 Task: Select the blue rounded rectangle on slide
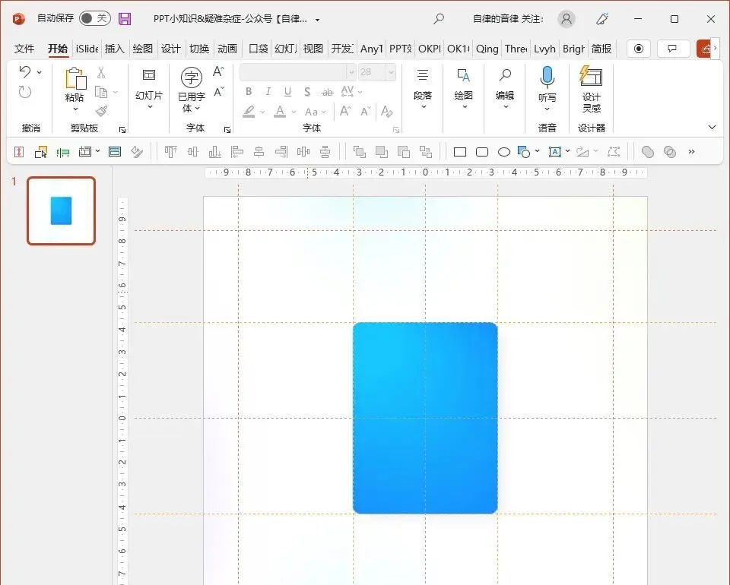click(425, 418)
